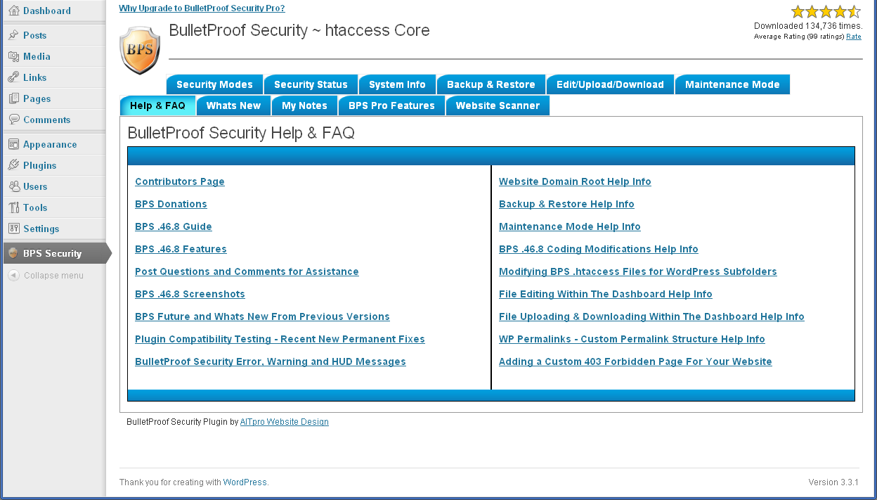877x500 pixels.
Task: Click the five-star rating graphic
Action: [826, 11]
